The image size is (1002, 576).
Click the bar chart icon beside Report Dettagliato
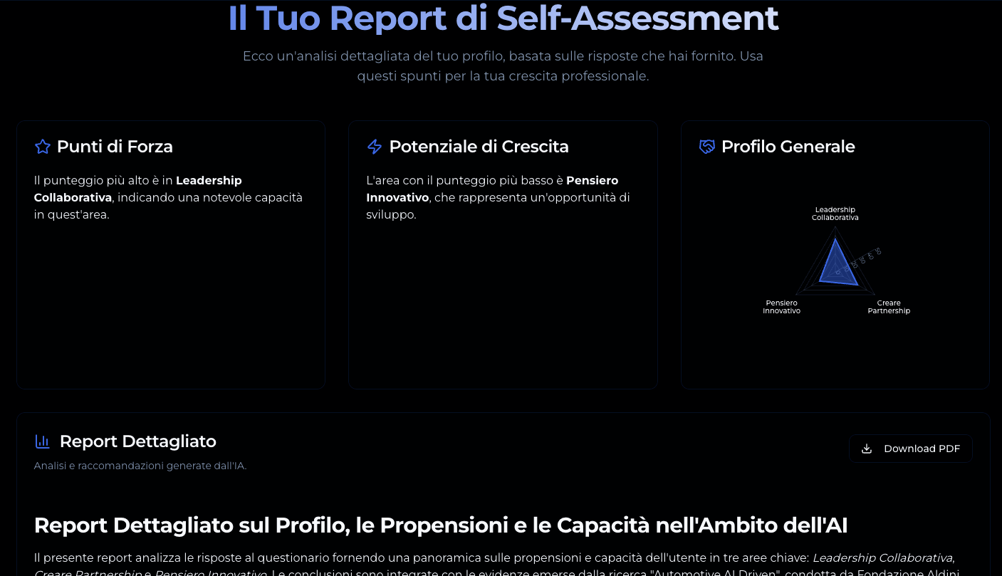[x=42, y=441]
